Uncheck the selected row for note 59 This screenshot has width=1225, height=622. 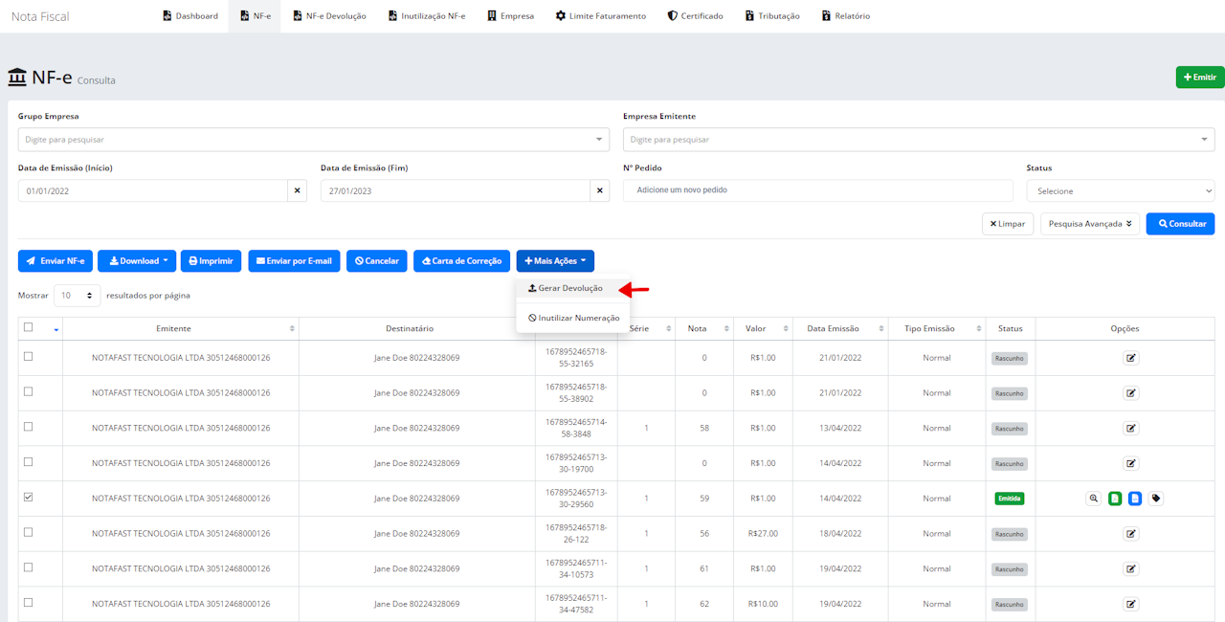[x=26, y=498]
